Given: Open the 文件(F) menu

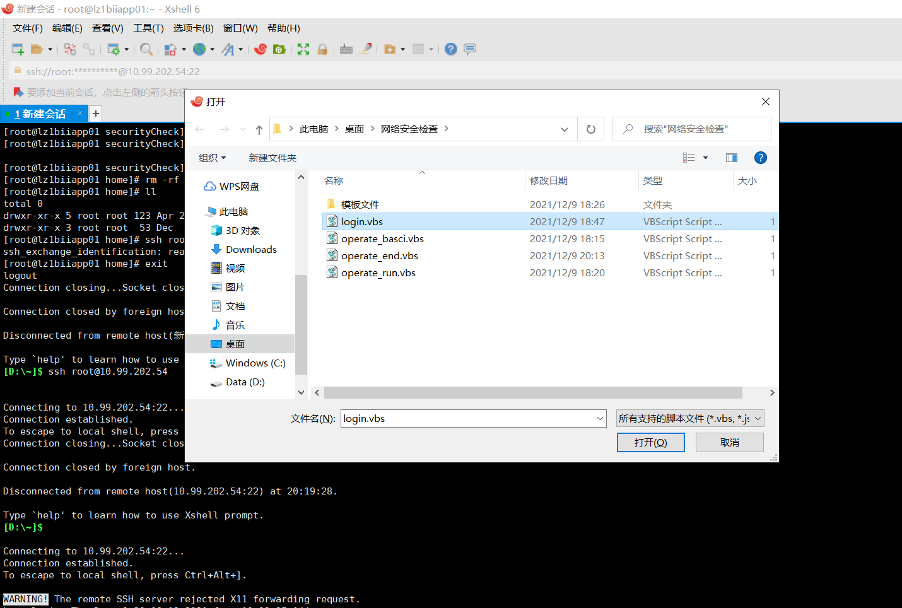Looking at the screenshot, I should 28,28.
